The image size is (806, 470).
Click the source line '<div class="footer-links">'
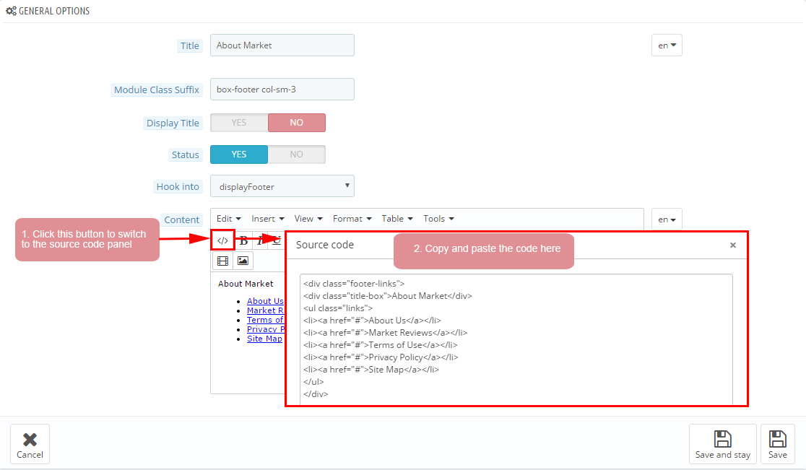click(354, 284)
